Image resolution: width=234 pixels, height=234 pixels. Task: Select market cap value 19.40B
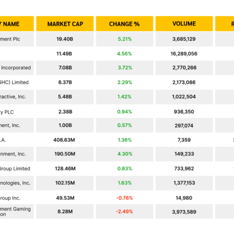65,39
